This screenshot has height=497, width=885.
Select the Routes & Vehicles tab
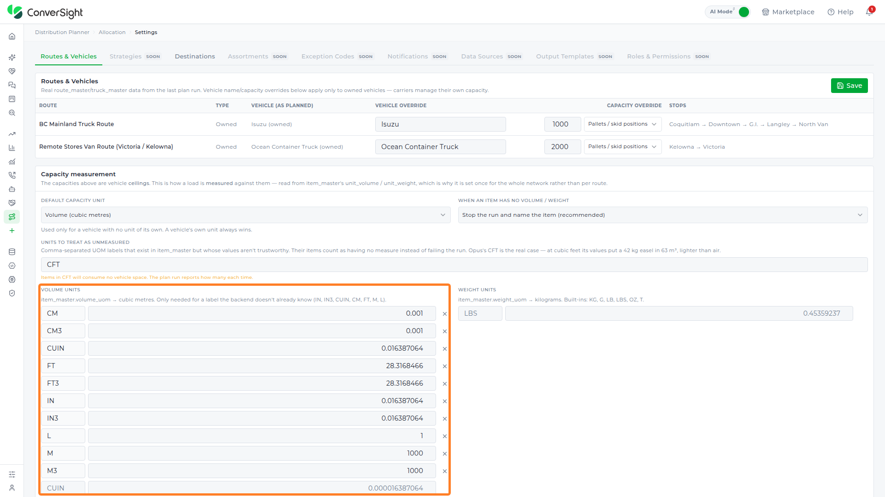pos(69,57)
